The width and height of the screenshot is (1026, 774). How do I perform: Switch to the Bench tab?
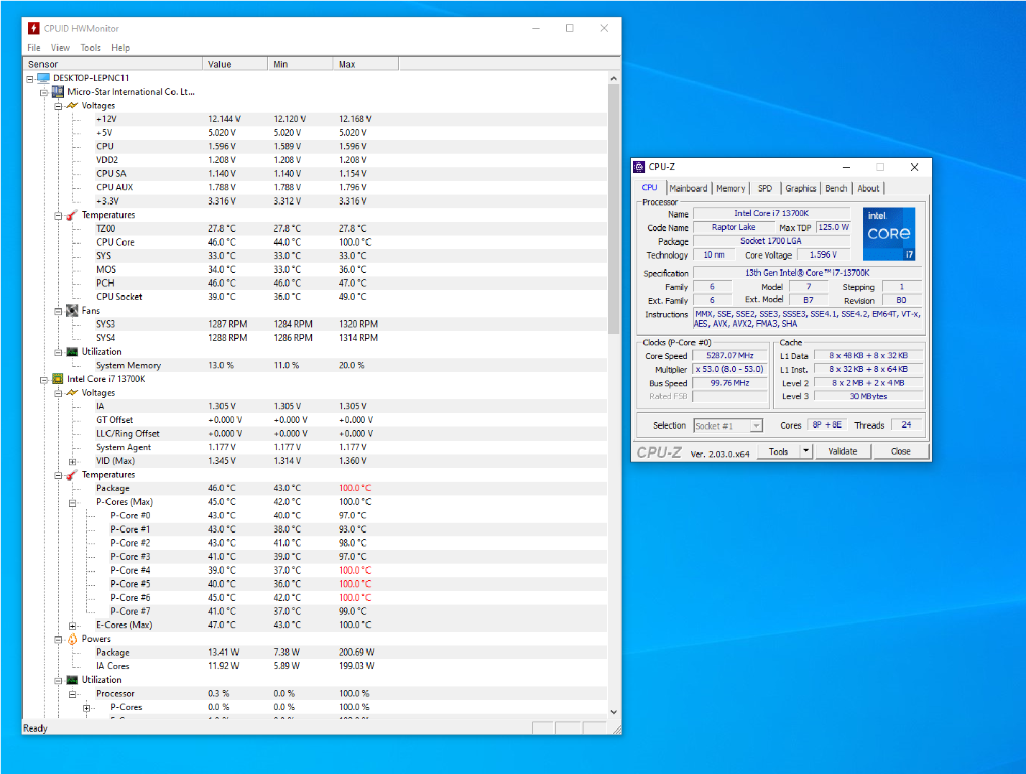pos(836,189)
